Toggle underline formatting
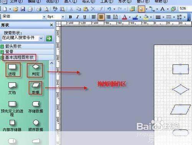The width and height of the screenshot is (192, 145). pos(84,17)
